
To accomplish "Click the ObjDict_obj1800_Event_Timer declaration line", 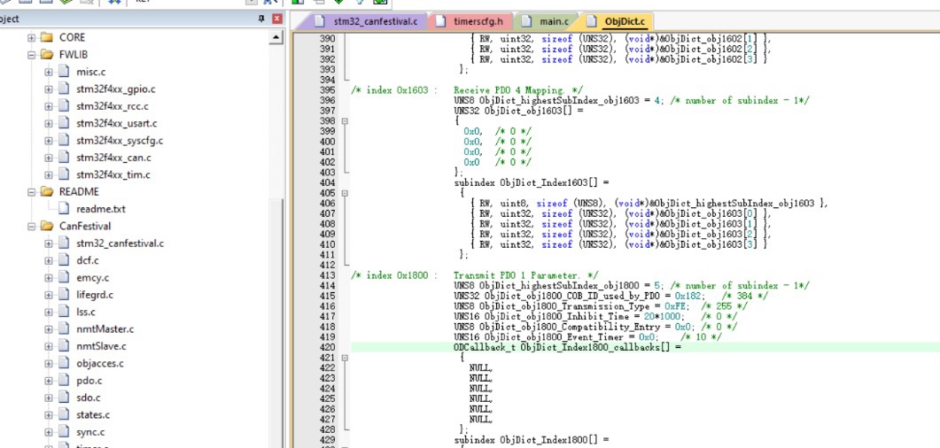I will 587,337.
